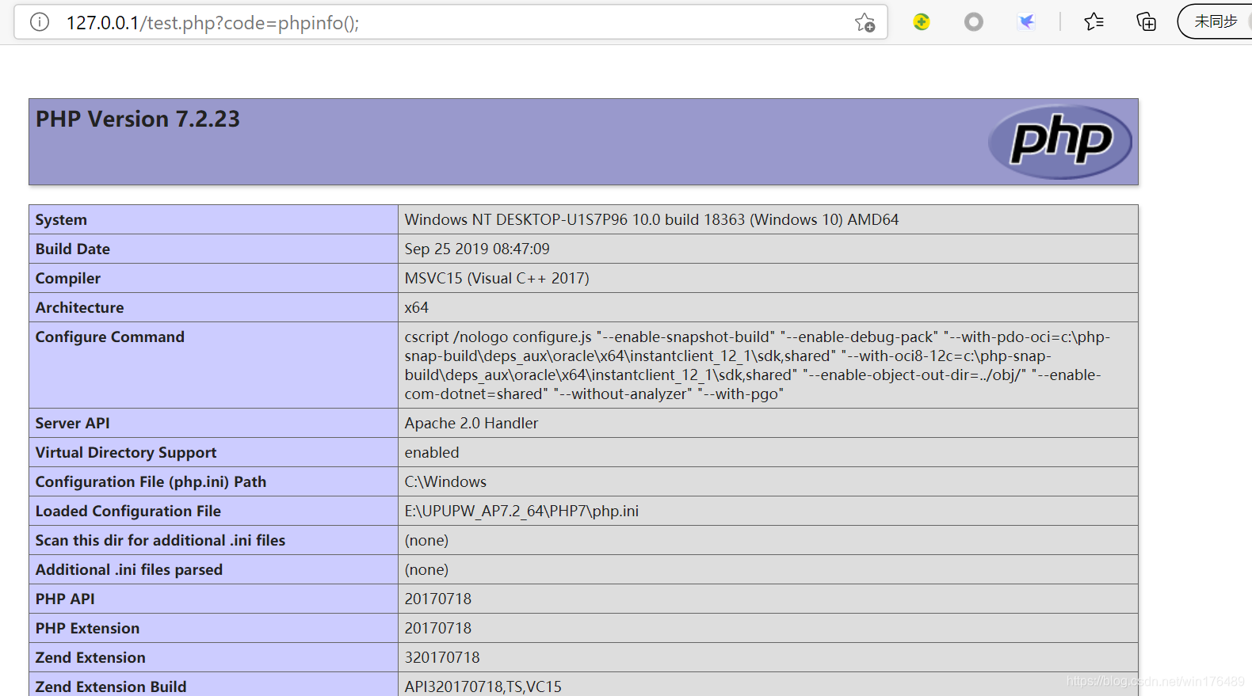Select 20170718 value in PHP Extension row
This screenshot has height=696, width=1252.
click(x=438, y=629)
